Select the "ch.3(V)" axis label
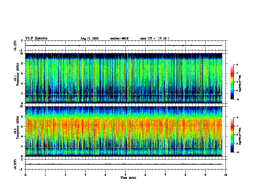This screenshot has height=196, width=254. [x=15, y=164]
